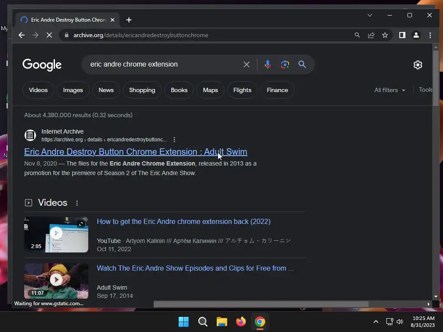The image size is (443, 332).
Task: Filter results by Maps
Action: pos(211,90)
